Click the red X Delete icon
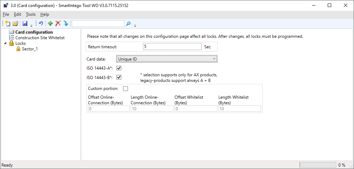Screen dimensions: 354x169 [58, 23]
